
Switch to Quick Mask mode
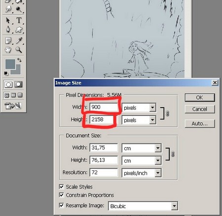[x=19, y=85]
